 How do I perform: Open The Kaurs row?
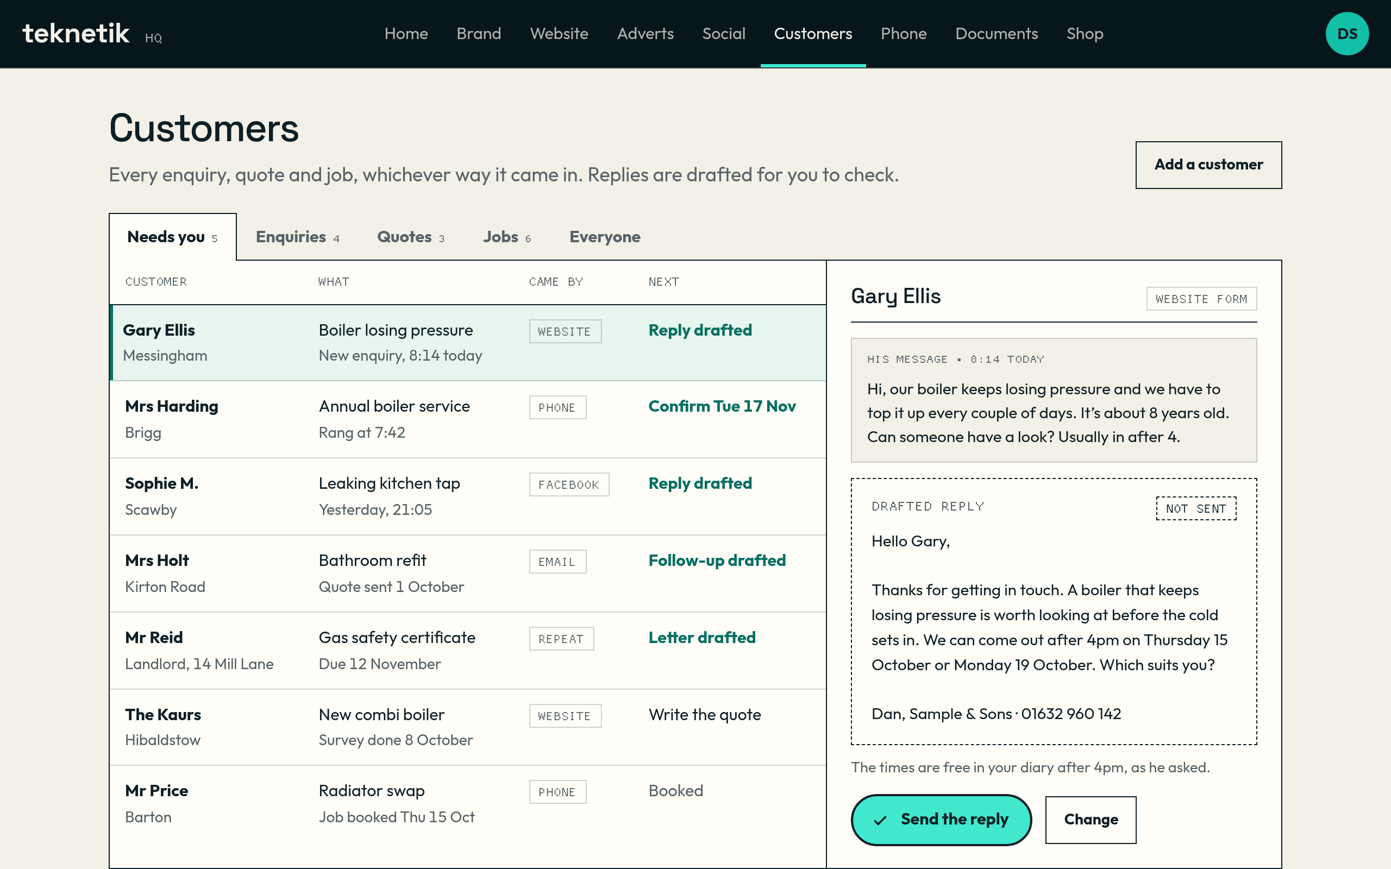pyautogui.click(x=467, y=727)
